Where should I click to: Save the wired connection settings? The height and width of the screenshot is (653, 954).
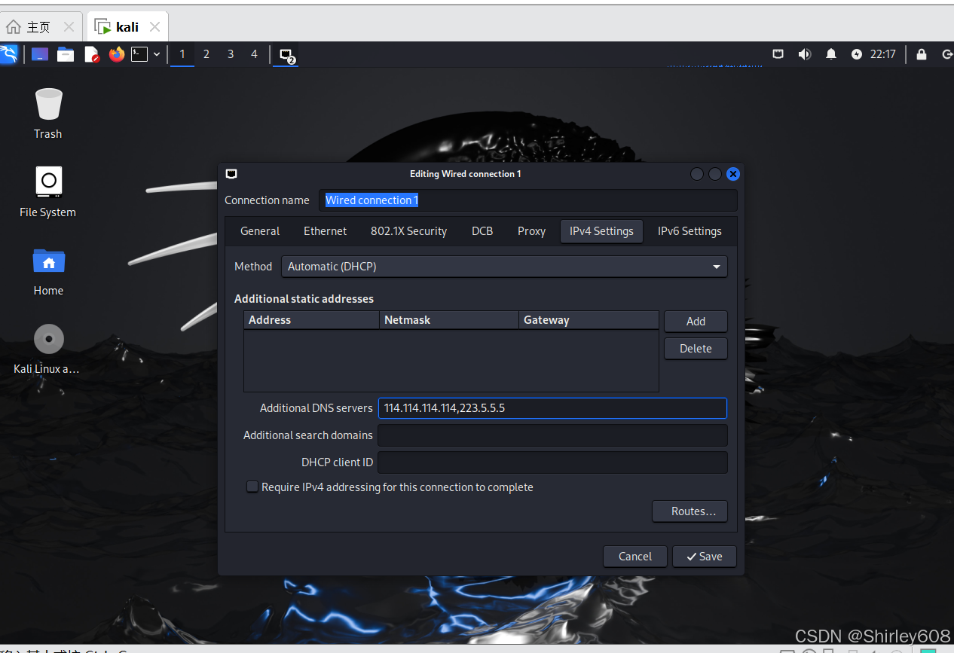(x=704, y=557)
